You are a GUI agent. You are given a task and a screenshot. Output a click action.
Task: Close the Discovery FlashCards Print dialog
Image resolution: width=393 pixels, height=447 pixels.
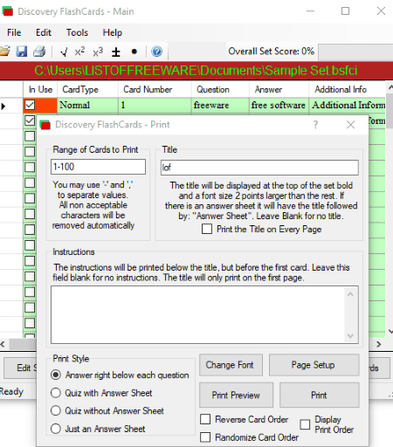350,125
